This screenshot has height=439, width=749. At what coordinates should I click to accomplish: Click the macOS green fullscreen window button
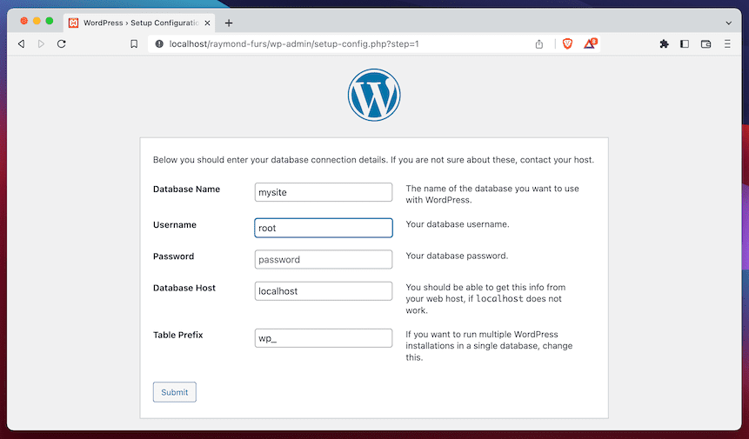pos(50,21)
